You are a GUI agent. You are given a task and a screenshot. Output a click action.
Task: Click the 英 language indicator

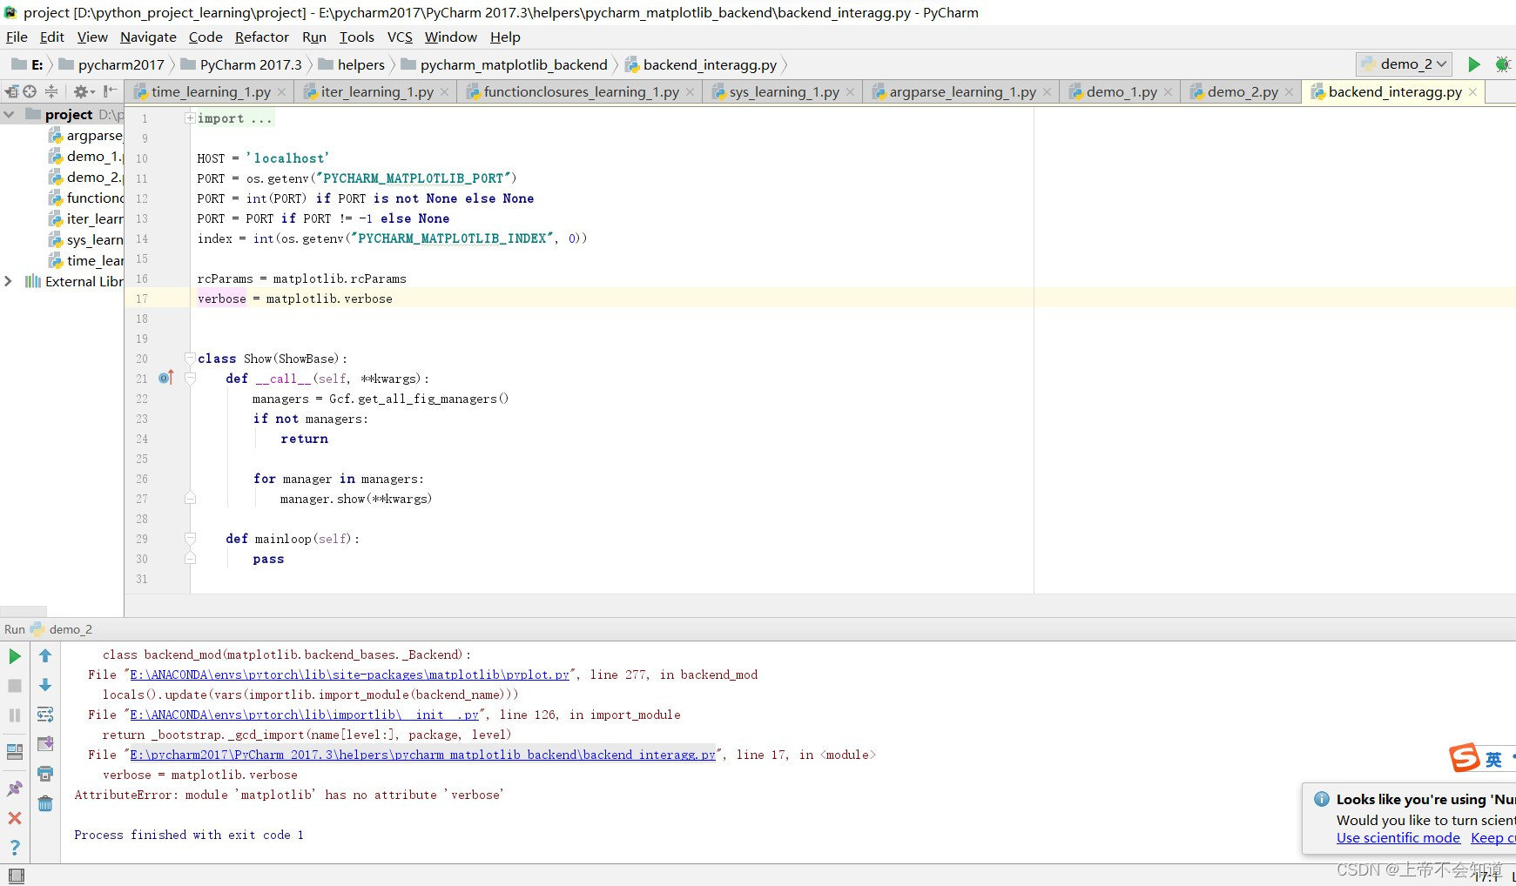coord(1493,759)
